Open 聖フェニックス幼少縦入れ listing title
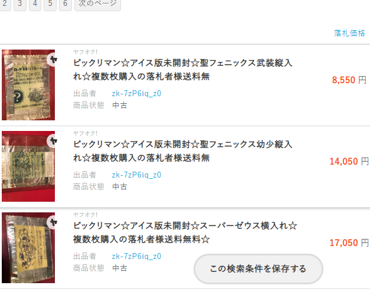 183,151
